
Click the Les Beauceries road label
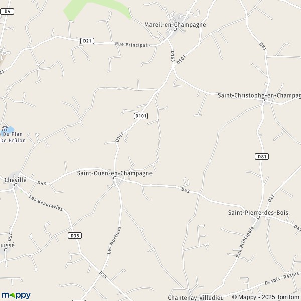tap(46, 203)
